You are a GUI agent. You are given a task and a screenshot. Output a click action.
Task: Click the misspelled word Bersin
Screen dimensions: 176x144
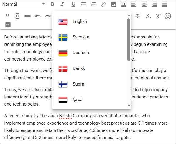tap(65, 116)
